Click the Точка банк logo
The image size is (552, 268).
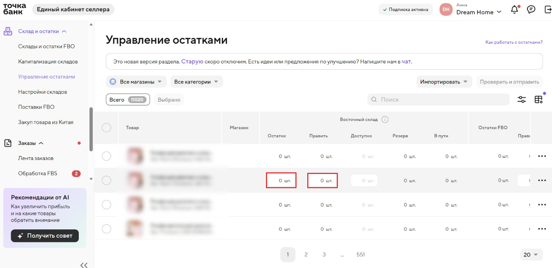pos(15,9)
